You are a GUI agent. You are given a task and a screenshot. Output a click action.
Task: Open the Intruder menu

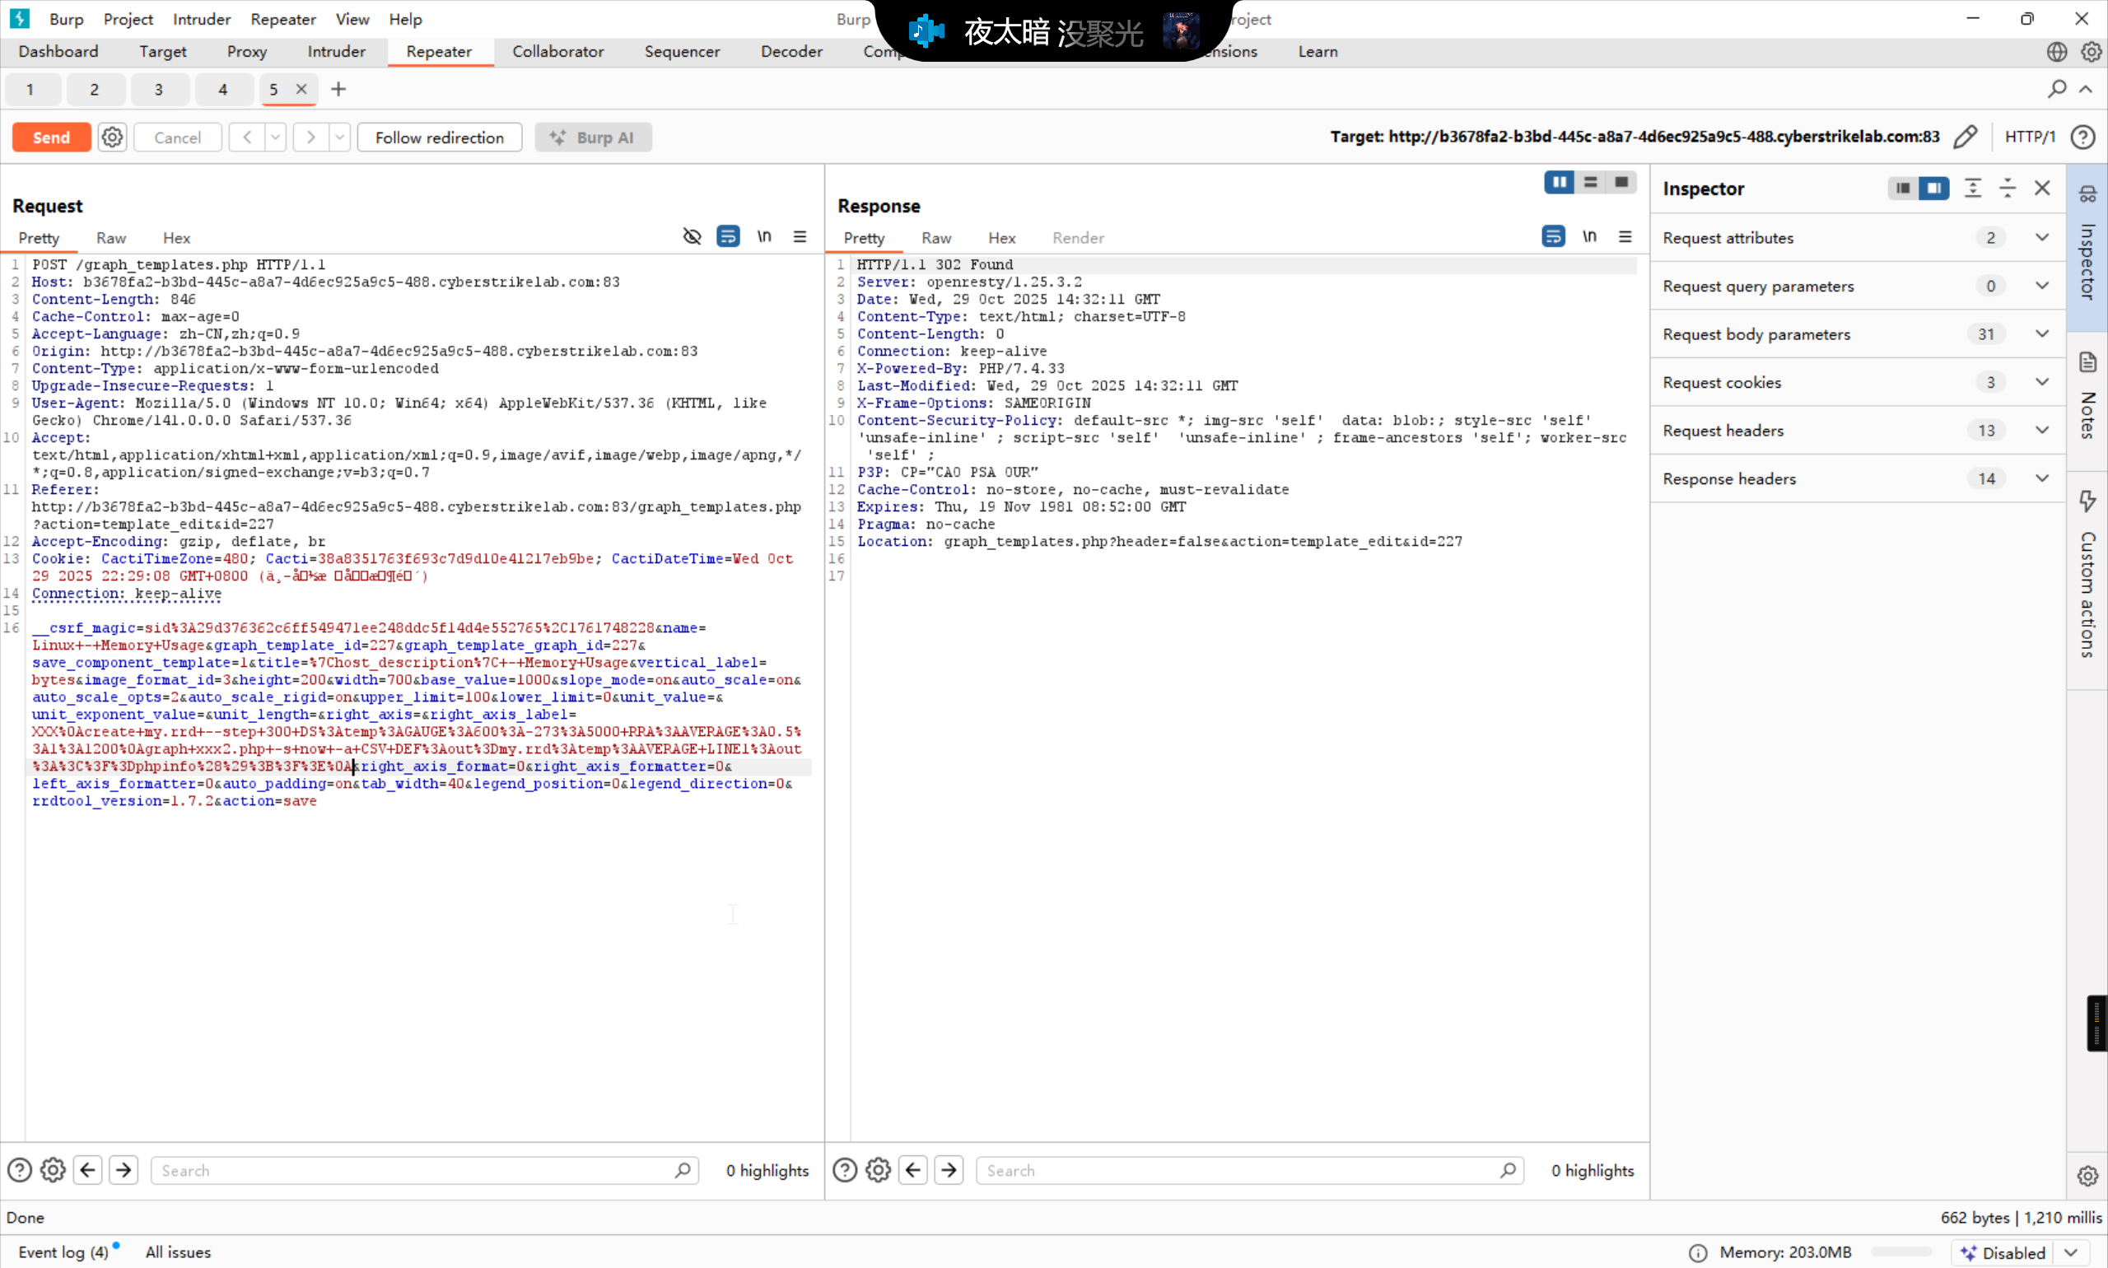tap(201, 19)
